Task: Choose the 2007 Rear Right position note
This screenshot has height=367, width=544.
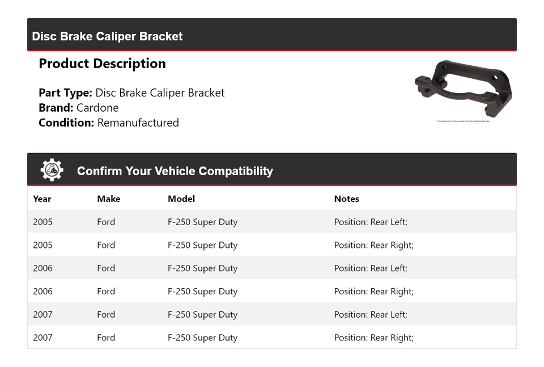Action: click(373, 338)
